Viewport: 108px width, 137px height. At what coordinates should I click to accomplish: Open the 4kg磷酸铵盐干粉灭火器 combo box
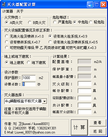(x=26, y=101)
